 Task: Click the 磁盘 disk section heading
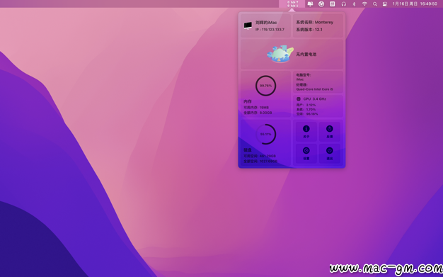coord(248,149)
